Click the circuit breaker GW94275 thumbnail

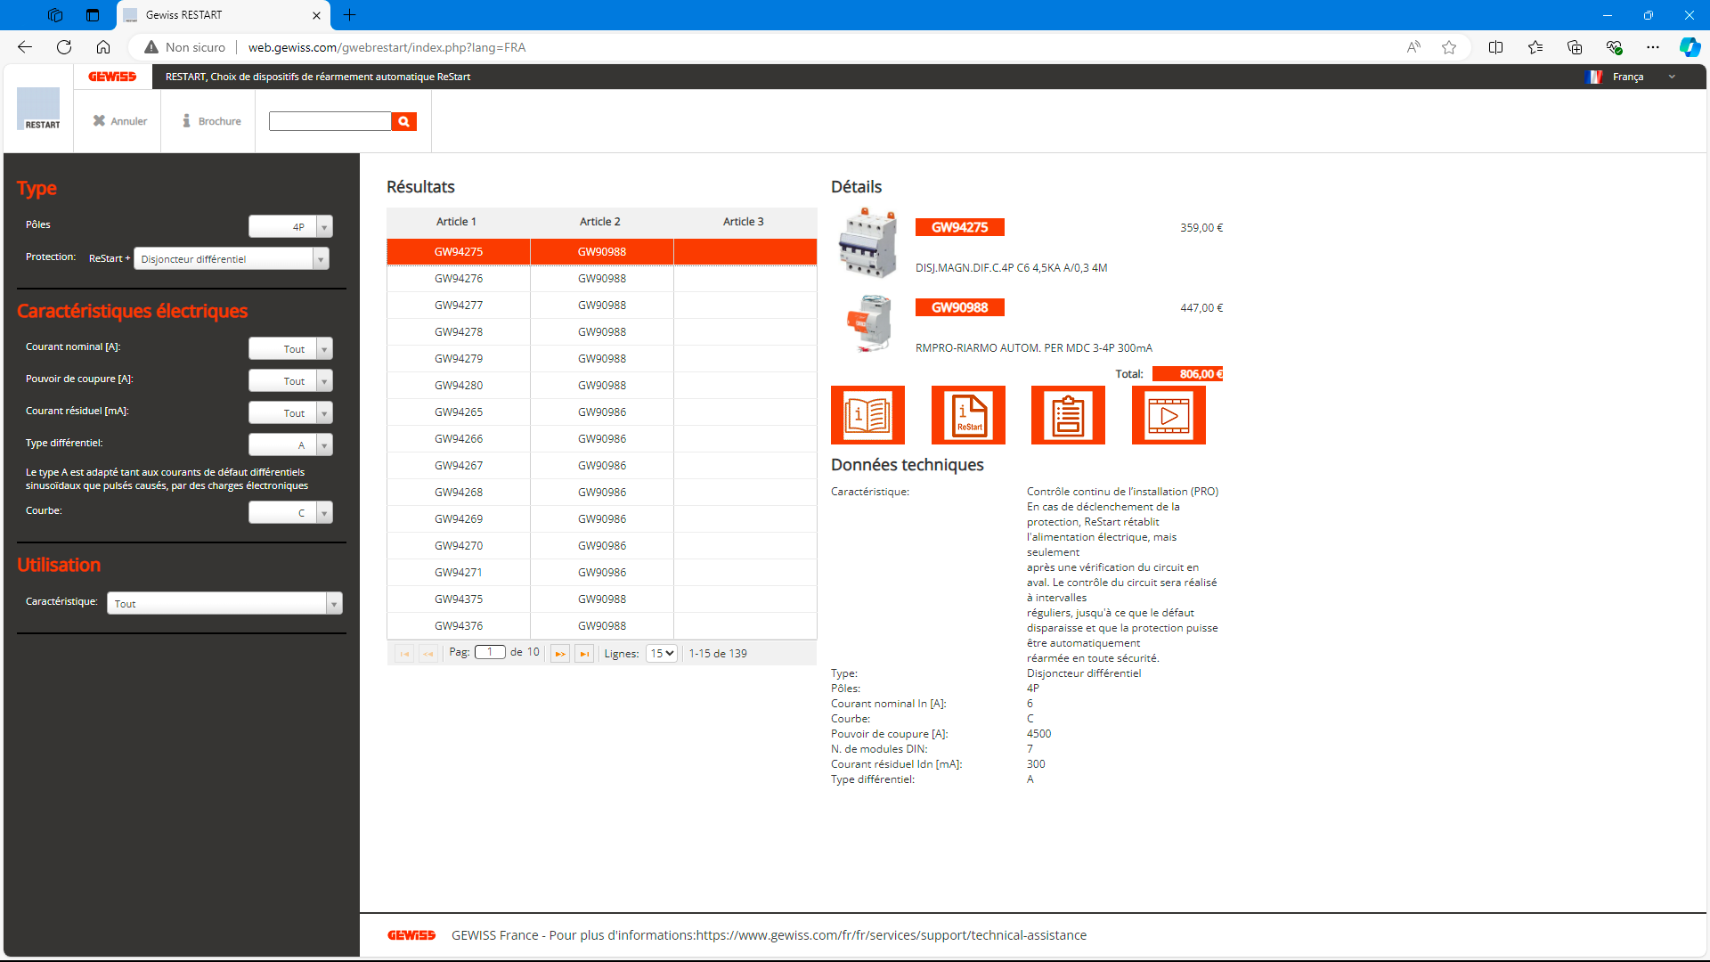coord(868,242)
